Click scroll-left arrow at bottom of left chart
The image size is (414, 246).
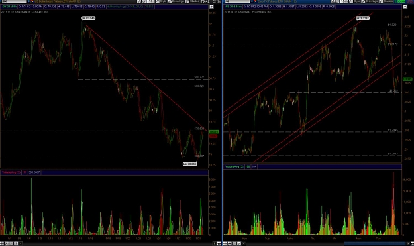[x=21, y=243]
